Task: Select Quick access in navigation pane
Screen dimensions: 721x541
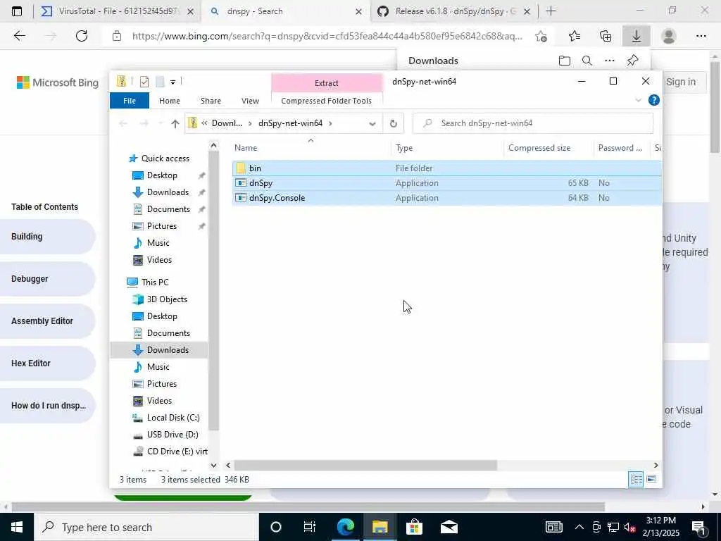Action: tap(165, 158)
